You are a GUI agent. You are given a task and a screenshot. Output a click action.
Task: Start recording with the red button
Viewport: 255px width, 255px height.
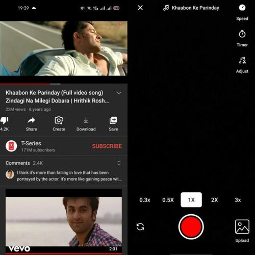click(x=191, y=227)
